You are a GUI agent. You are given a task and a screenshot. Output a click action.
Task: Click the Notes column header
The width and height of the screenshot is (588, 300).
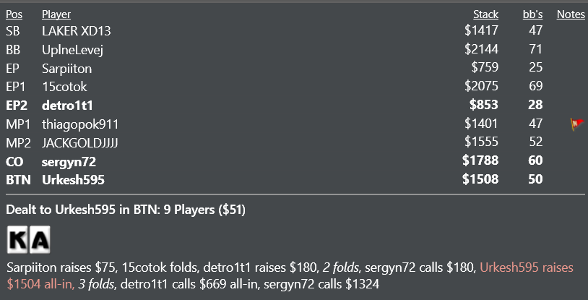pos(571,14)
